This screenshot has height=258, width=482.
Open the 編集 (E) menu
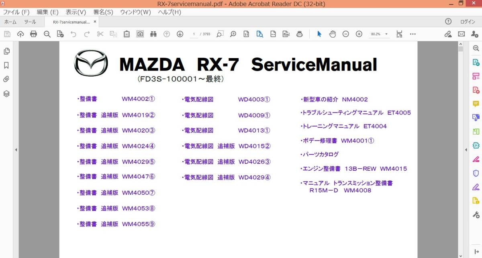pos(47,12)
